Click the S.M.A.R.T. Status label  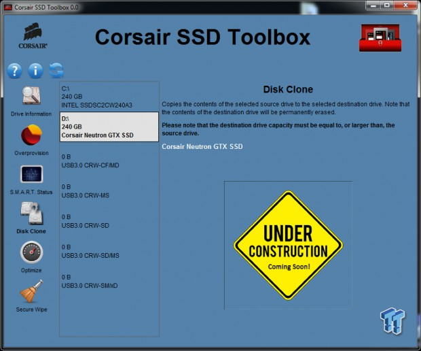point(31,192)
